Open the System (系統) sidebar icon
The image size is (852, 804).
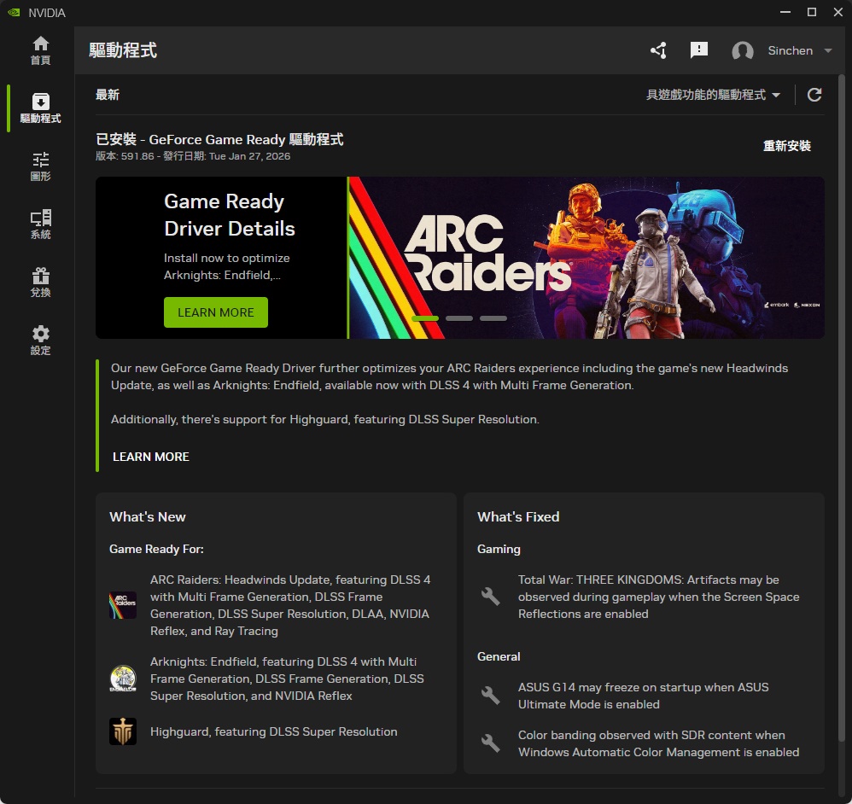point(40,224)
